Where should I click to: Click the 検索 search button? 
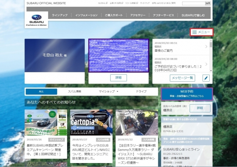click(x=208, y=3)
